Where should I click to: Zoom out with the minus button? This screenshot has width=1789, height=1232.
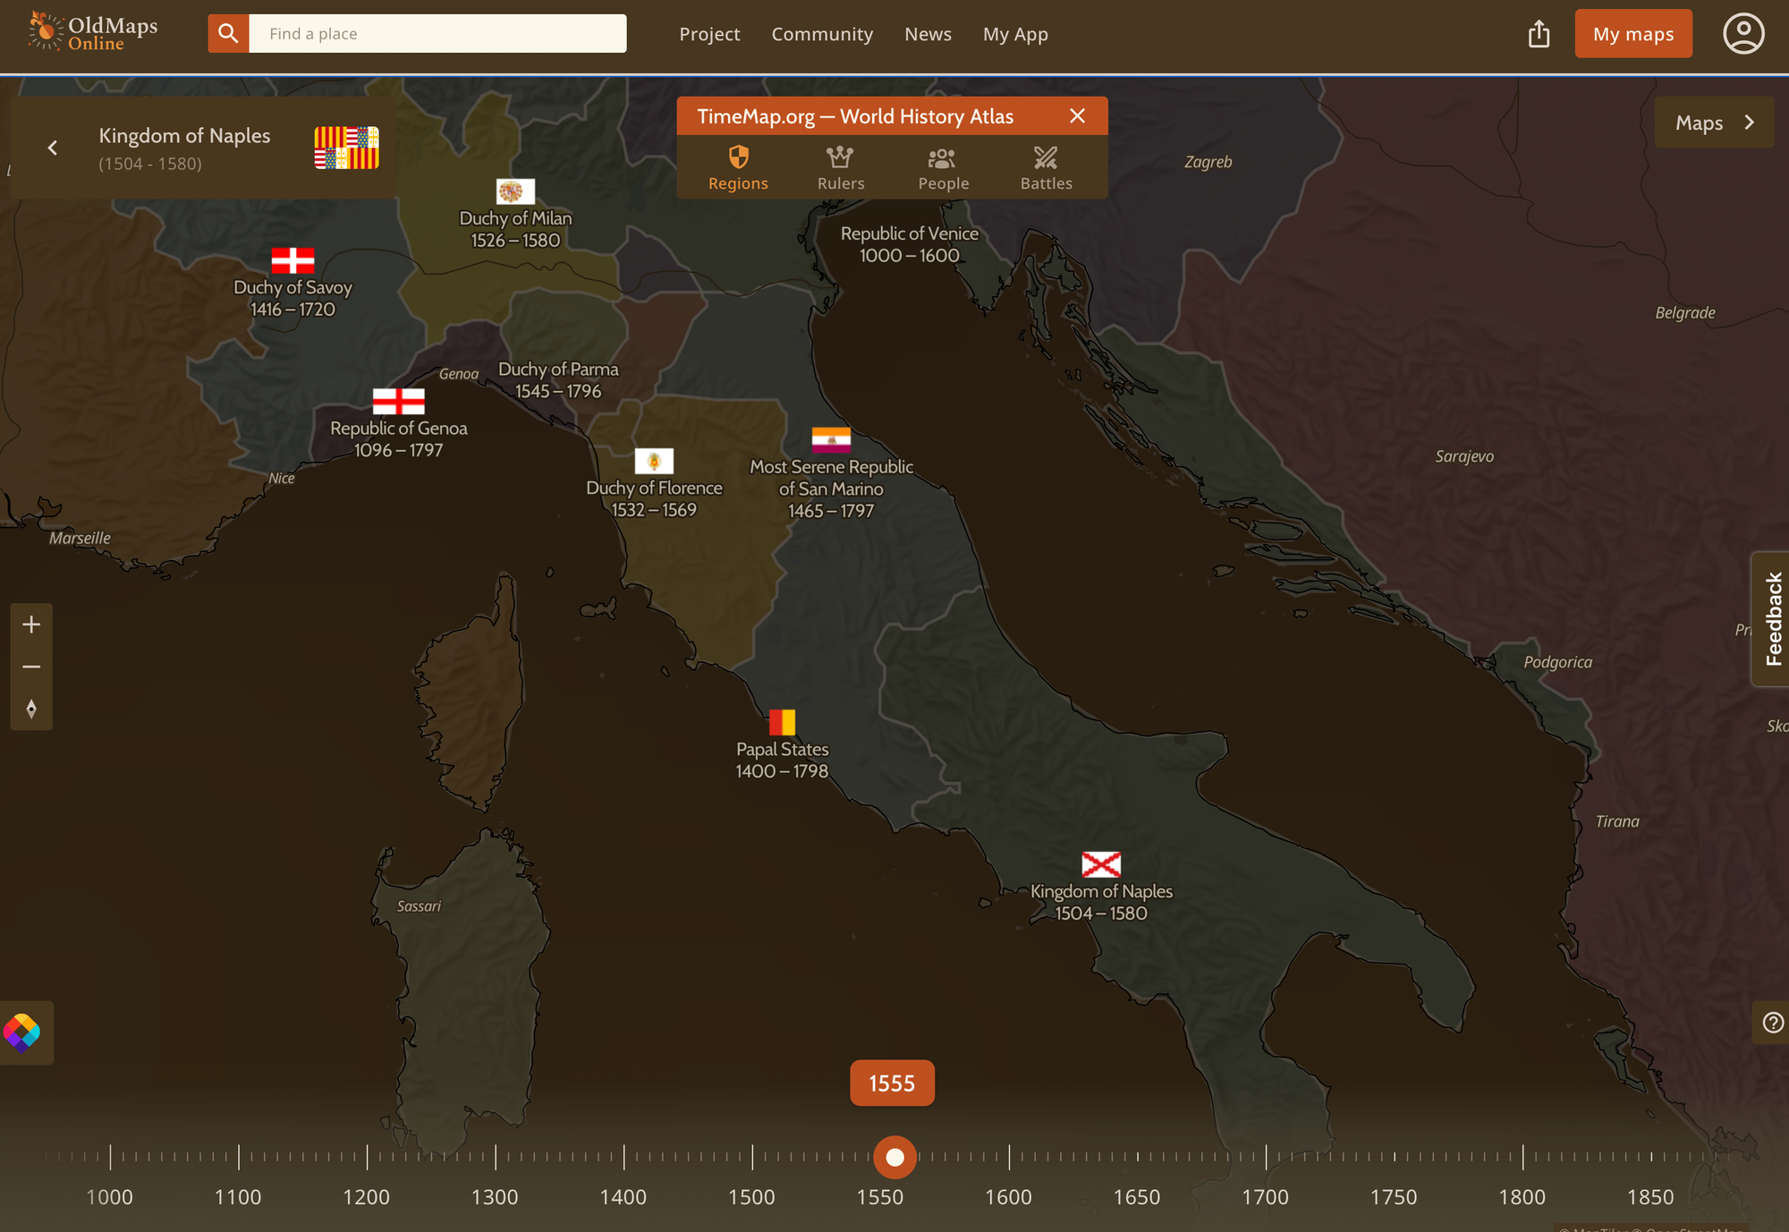point(31,667)
